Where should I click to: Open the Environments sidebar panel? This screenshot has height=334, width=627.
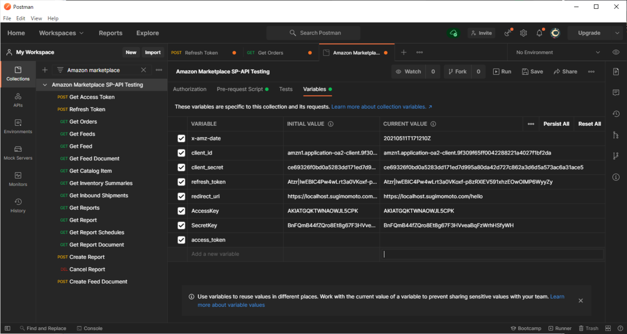[18, 126]
